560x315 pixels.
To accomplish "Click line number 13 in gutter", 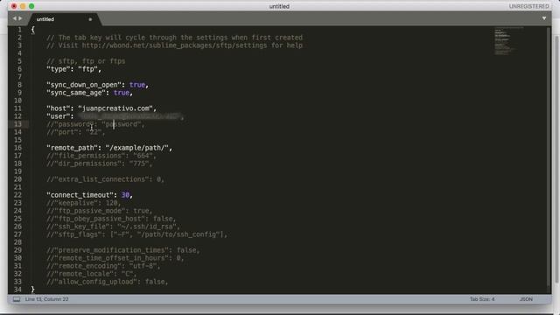I will 17,124.
